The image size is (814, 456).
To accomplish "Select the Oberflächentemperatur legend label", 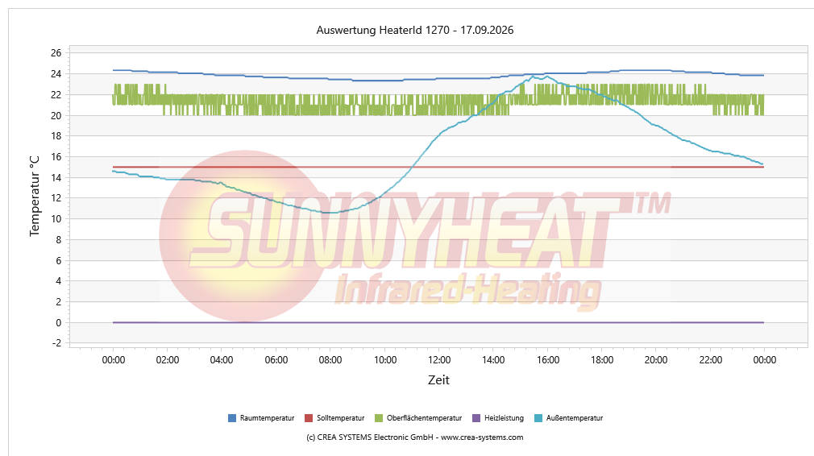I will click(x=424, y=418).
